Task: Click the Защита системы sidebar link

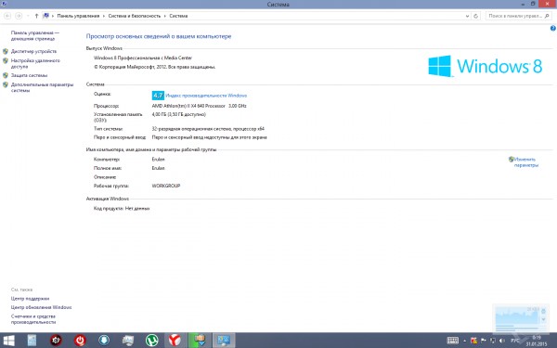Action: [x=29, y=75]
